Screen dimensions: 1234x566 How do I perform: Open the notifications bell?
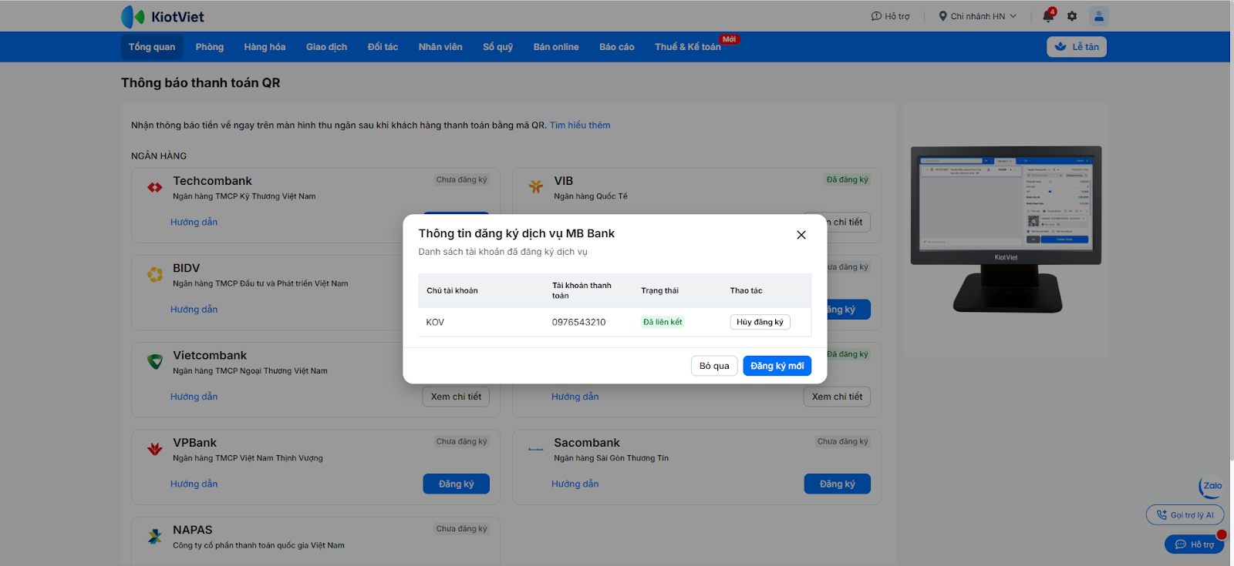[1048, 15]
